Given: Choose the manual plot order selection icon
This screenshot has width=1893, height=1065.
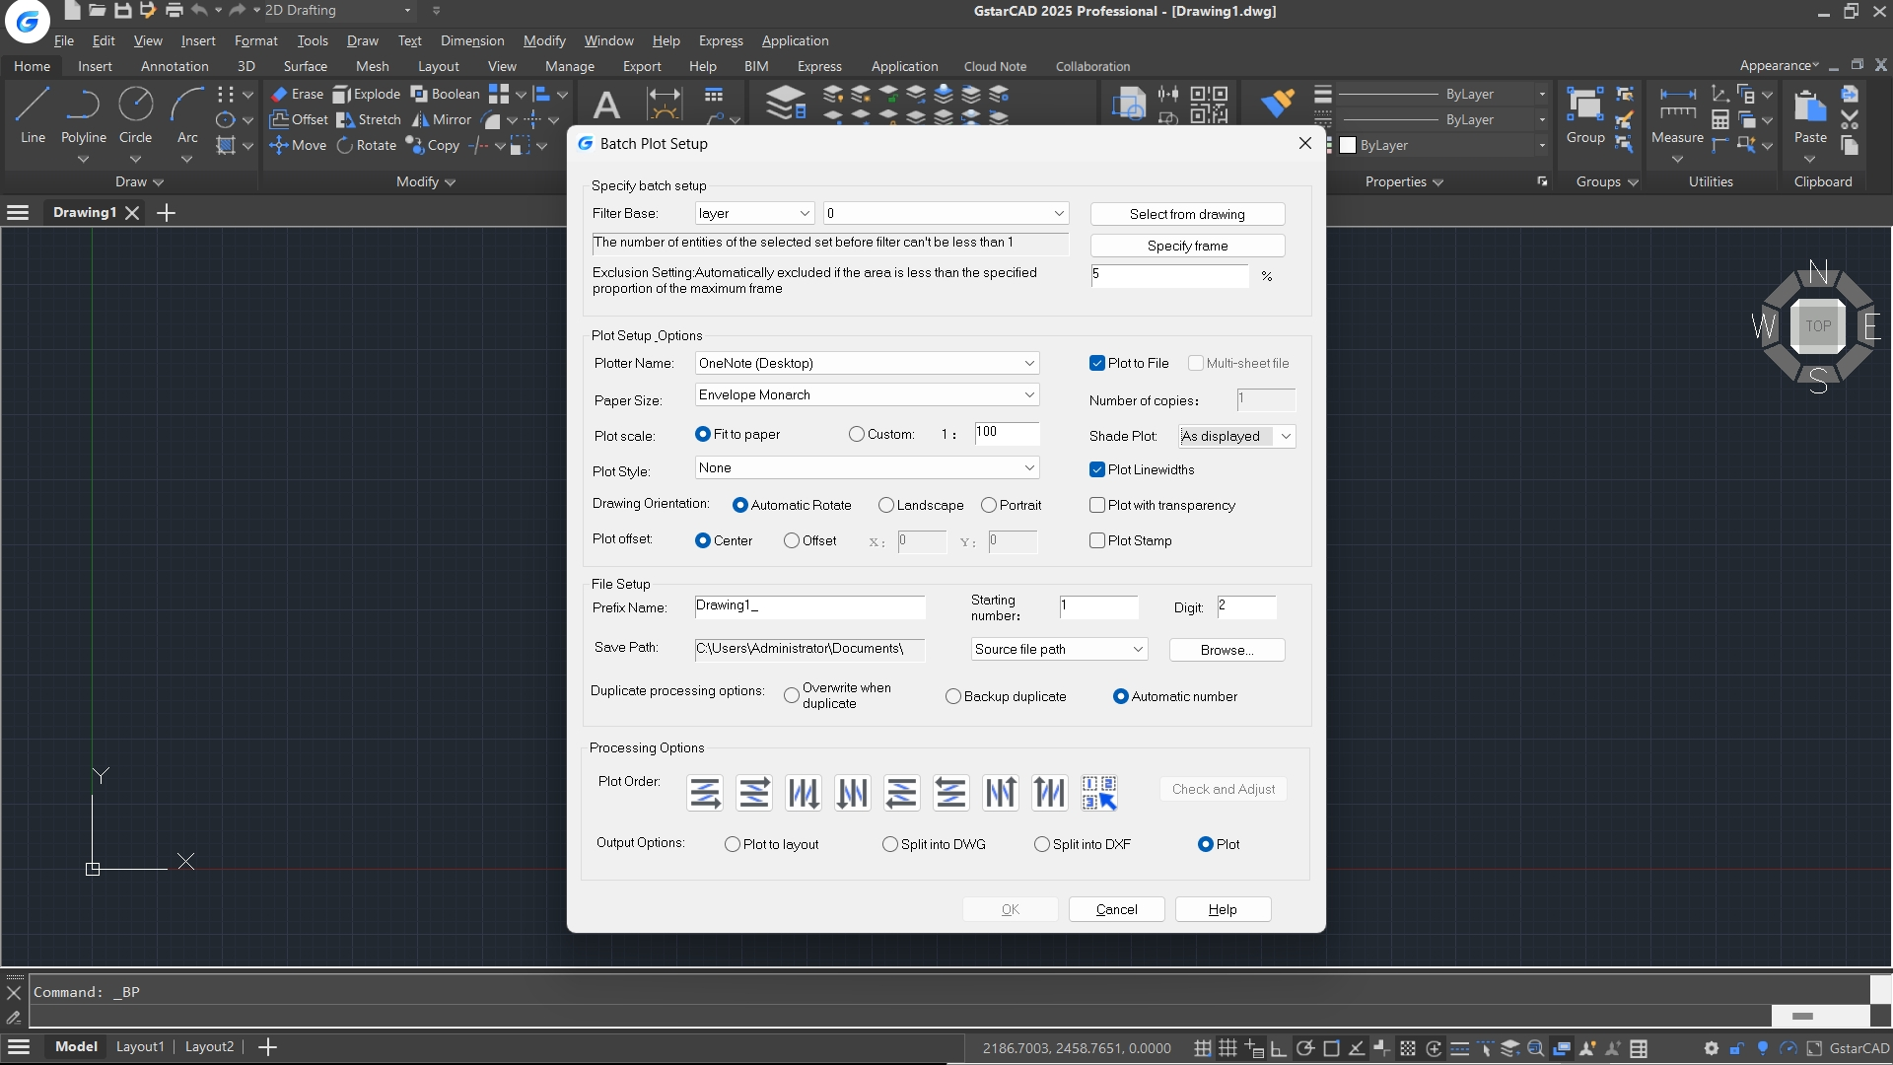Looking at the screenshot, I should [x=1098, y=792].
